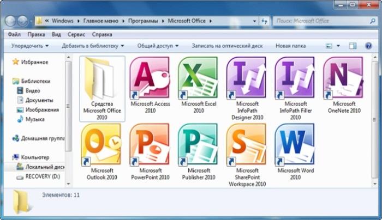Expand the Добавить в библиотеку dropdown
The width and height of the screenshot is (382, 220).
[93, 46]
